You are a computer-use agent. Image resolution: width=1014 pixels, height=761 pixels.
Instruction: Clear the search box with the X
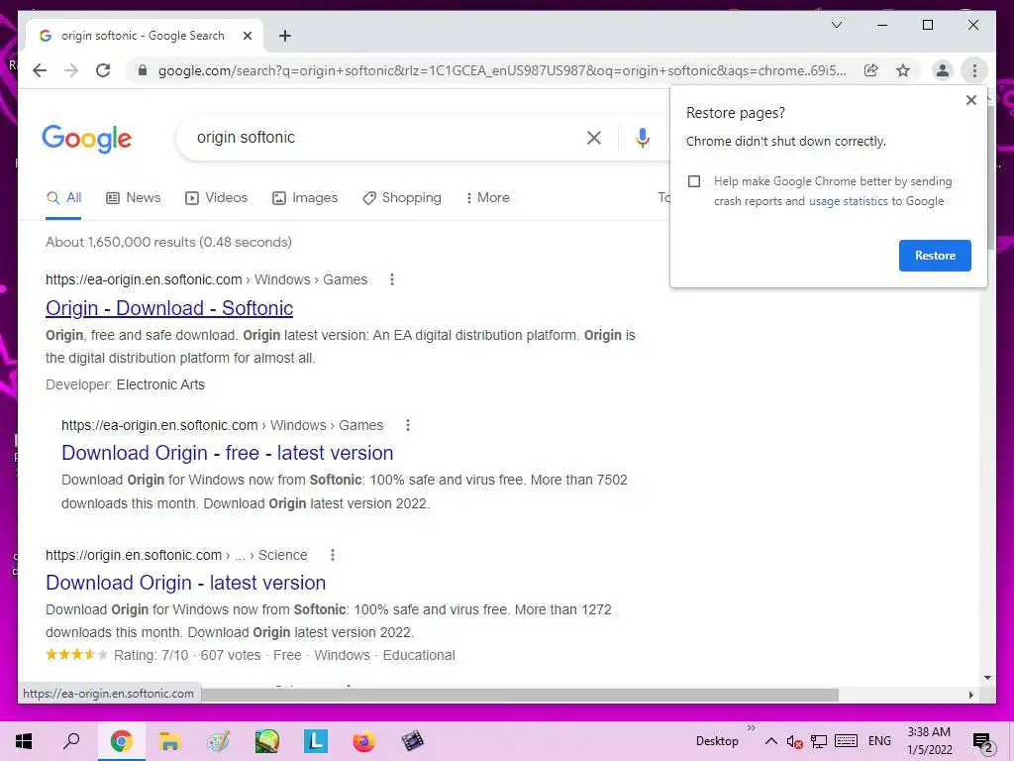(594, 137)
